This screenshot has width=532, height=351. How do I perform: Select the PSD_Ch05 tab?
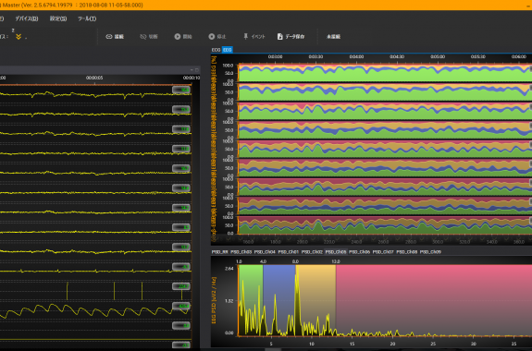(336, 252)
